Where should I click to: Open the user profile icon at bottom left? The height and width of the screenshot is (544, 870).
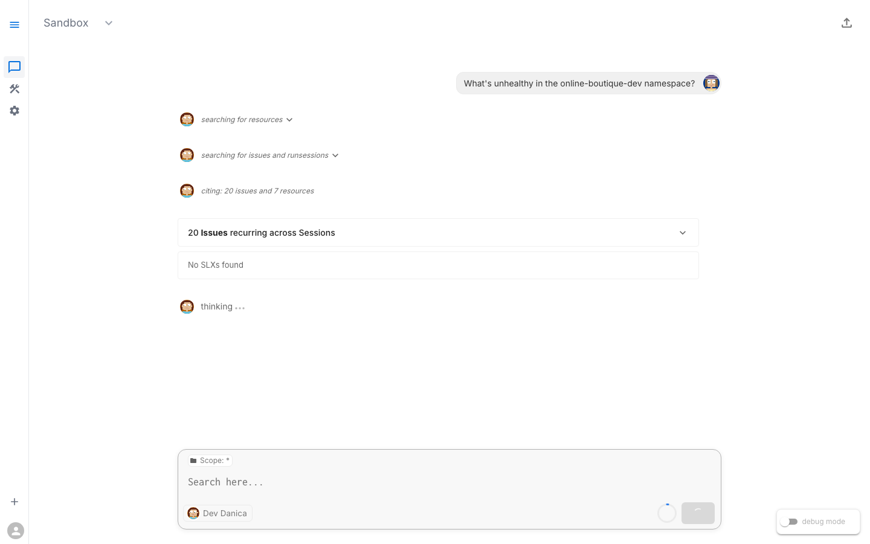16,530
